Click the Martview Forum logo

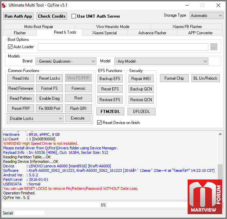pos(205,196)
